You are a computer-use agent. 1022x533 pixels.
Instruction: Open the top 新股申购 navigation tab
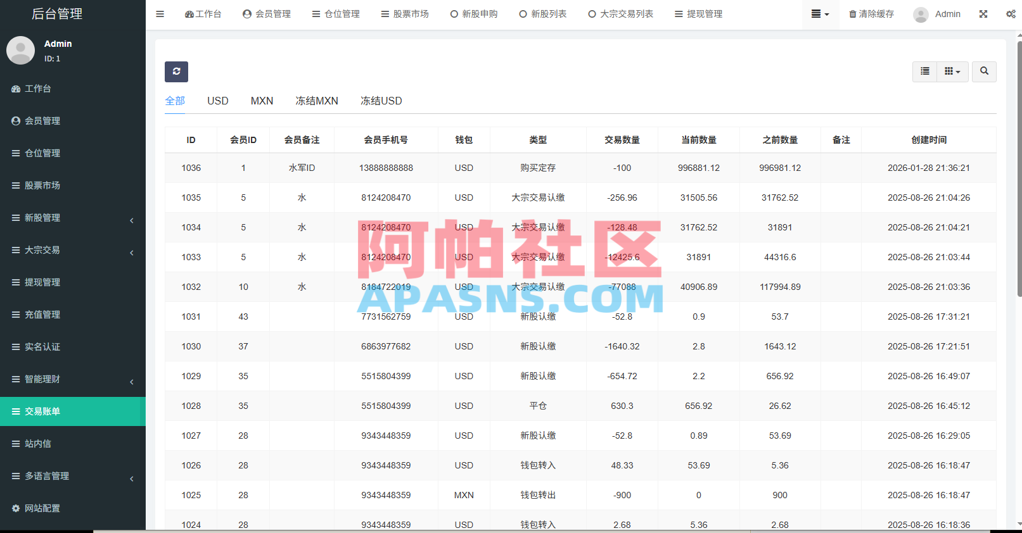[474, 14]
